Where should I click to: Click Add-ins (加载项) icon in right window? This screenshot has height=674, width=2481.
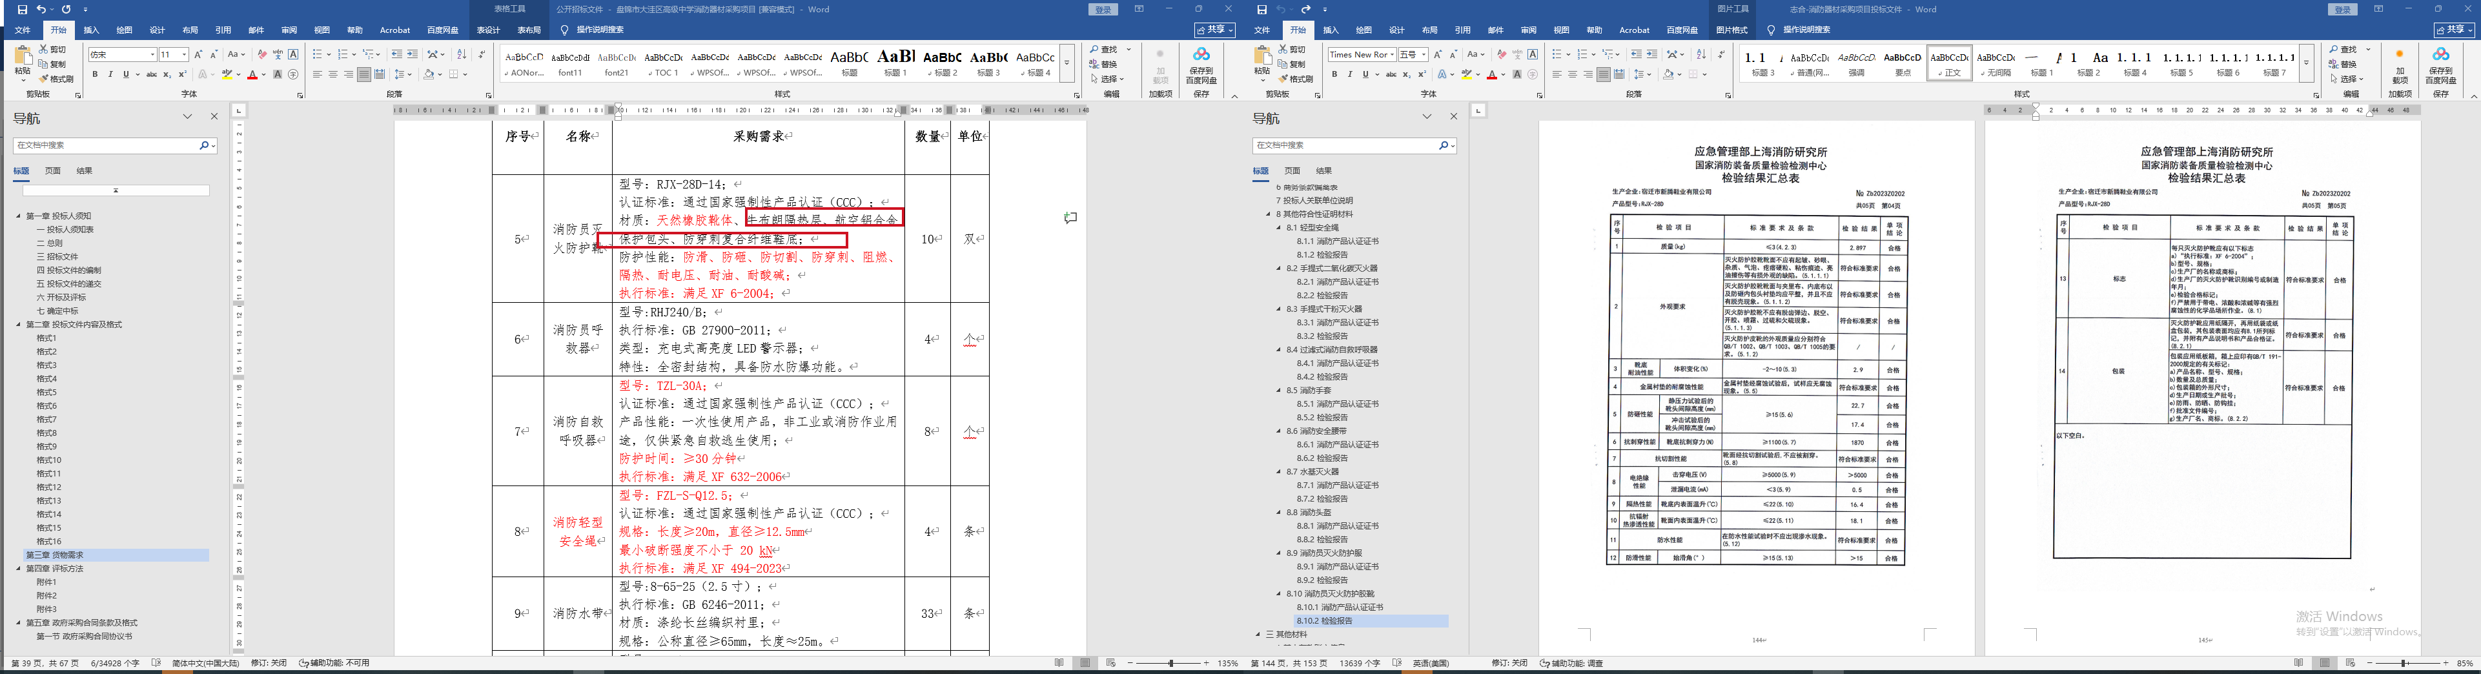click(x=2399, y=65)
